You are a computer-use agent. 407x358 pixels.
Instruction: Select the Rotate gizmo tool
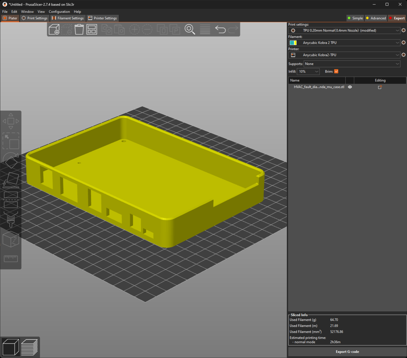[11, 161]
